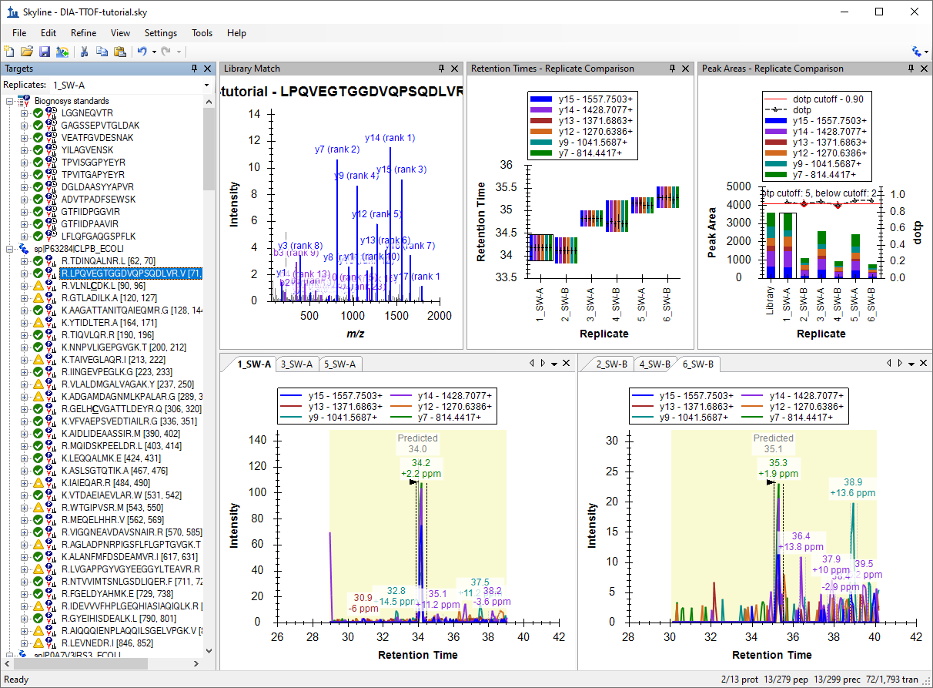Screen dimensions: 933x688
Task: Open the Replicates combo box
Action: pyautogui.click(x=131, y=85)
